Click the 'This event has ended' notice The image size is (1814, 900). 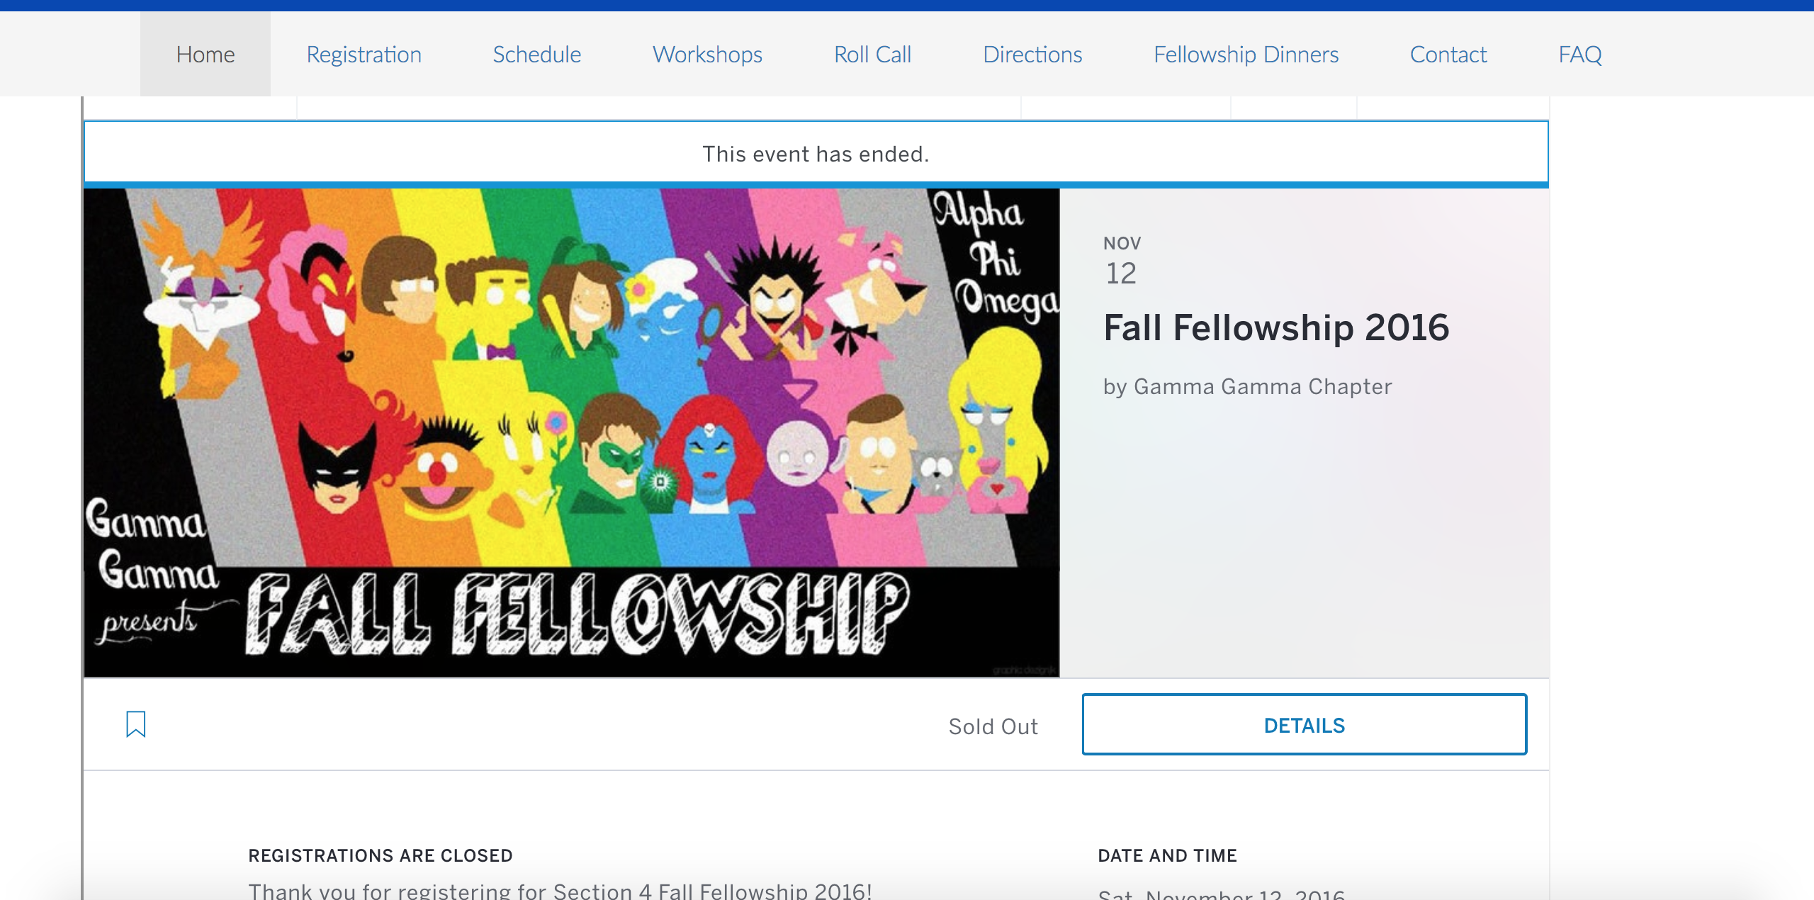click(815, 154)
